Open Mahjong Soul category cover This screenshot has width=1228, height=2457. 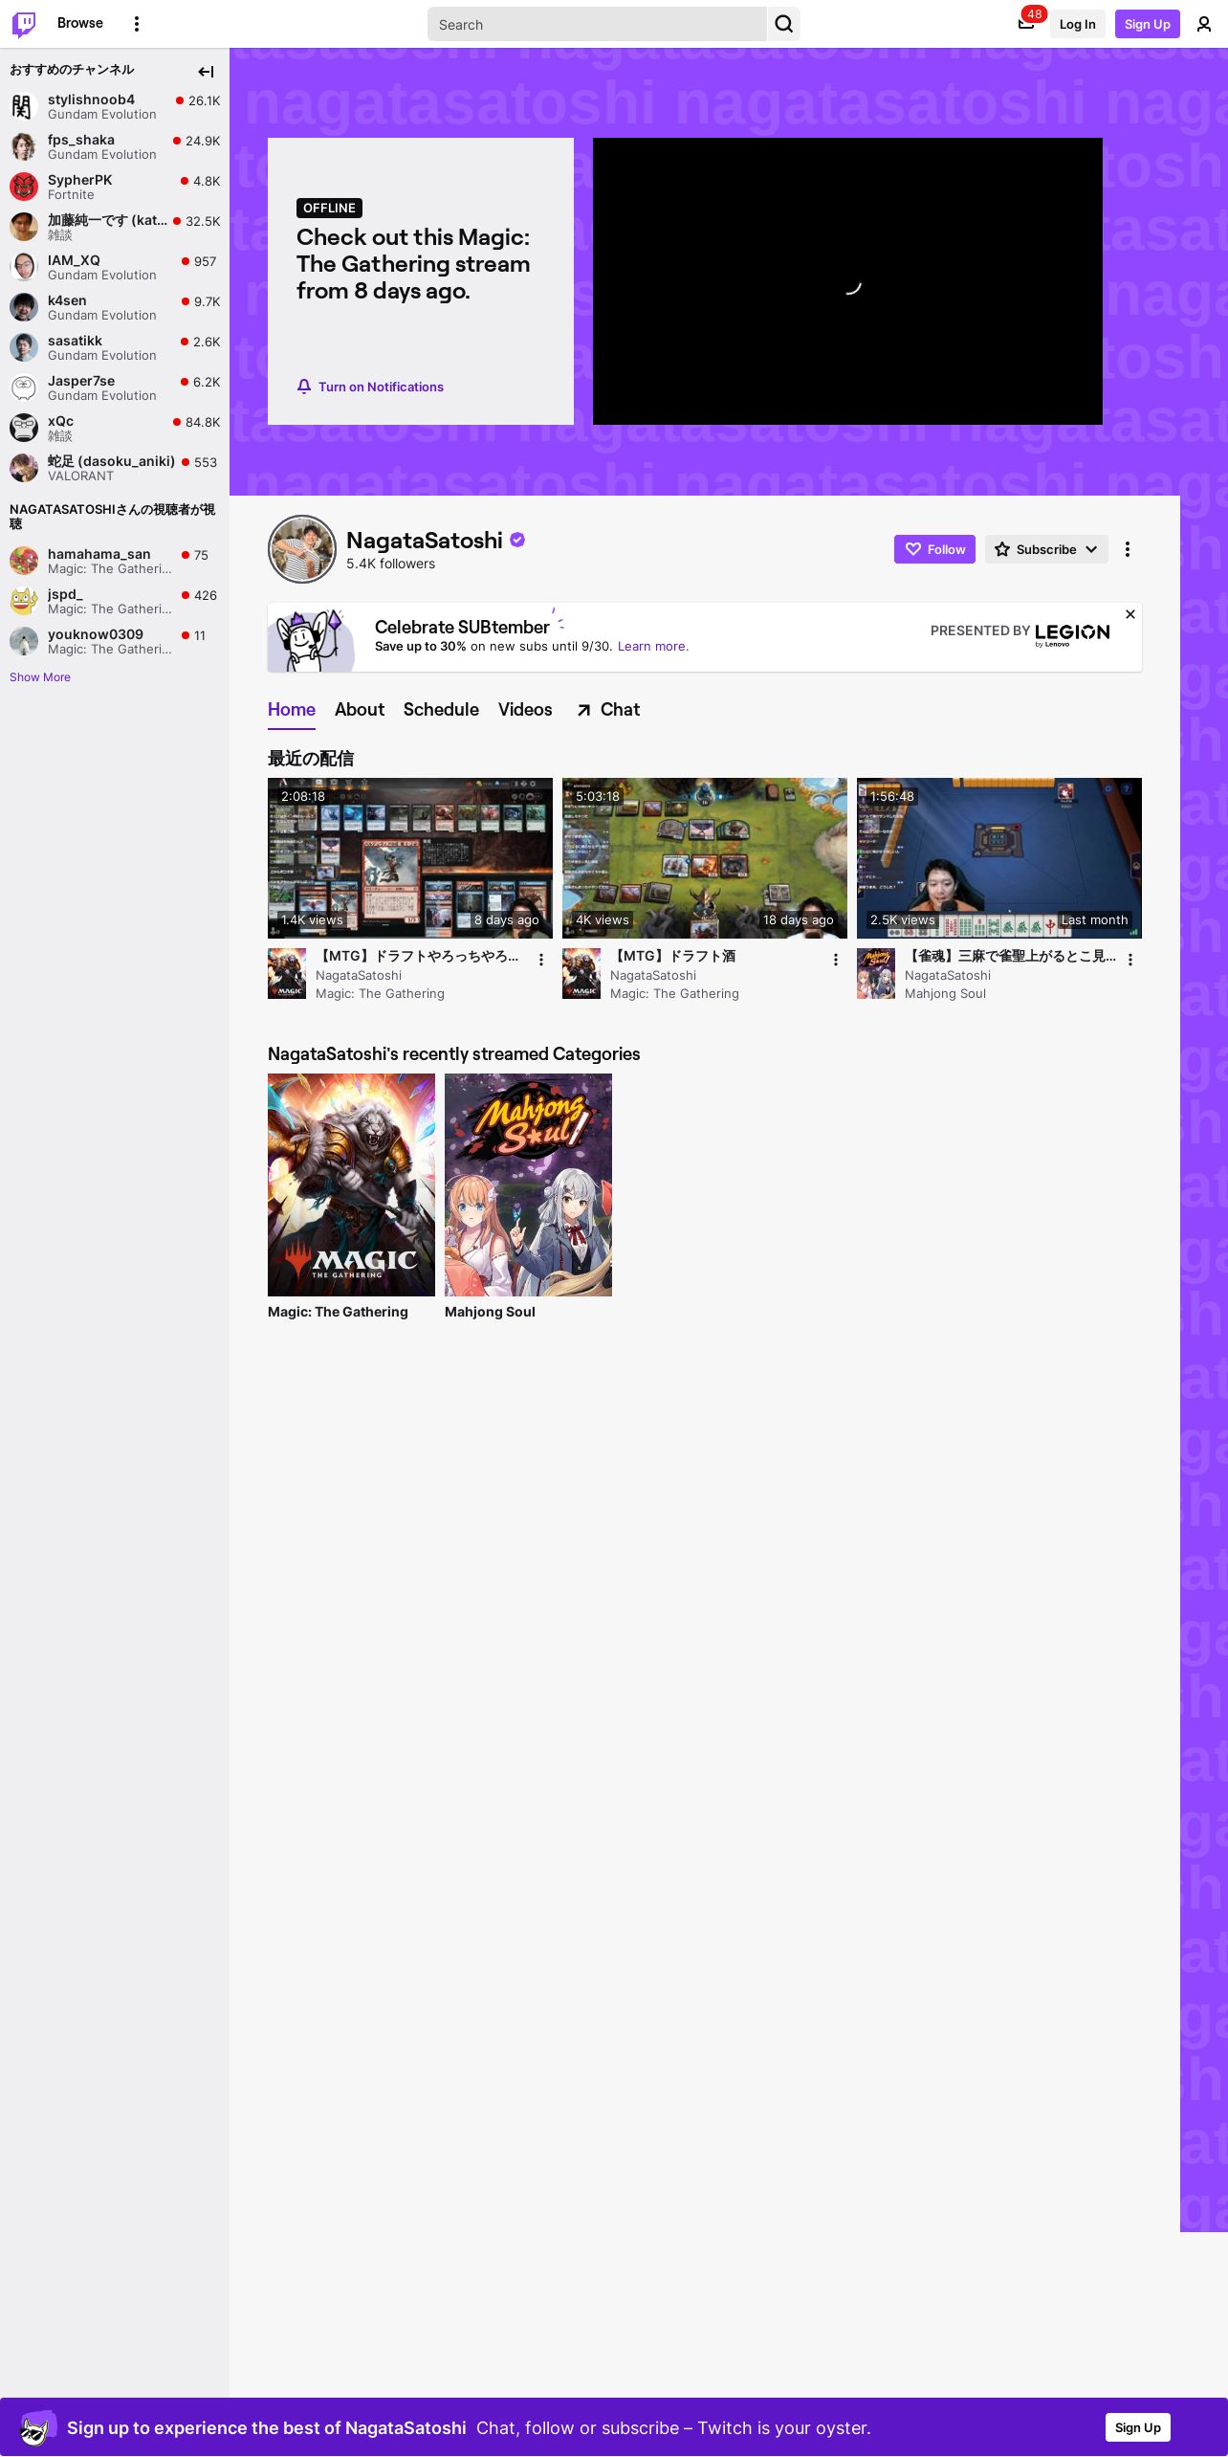pyautogui.click(x=528, y=1184)
